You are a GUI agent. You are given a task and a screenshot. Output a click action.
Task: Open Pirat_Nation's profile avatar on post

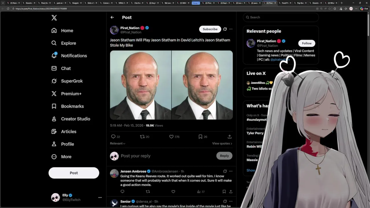[x=114, y=30]
